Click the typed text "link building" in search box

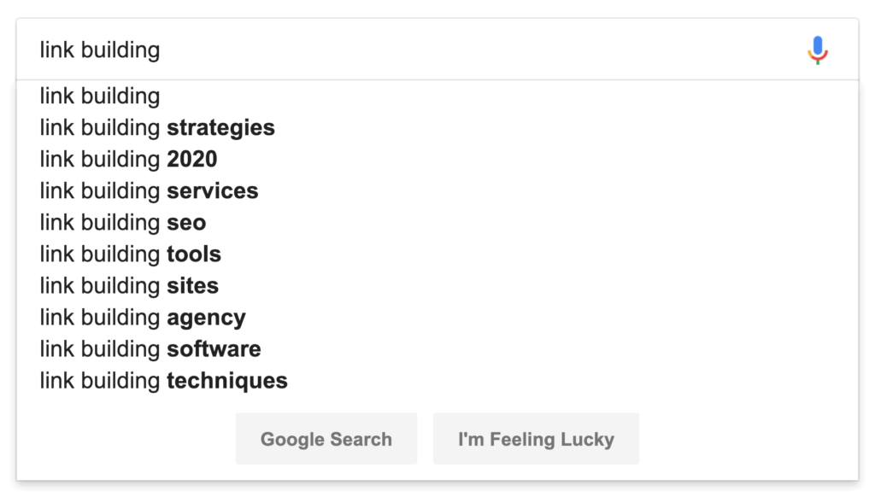point(100,50)
